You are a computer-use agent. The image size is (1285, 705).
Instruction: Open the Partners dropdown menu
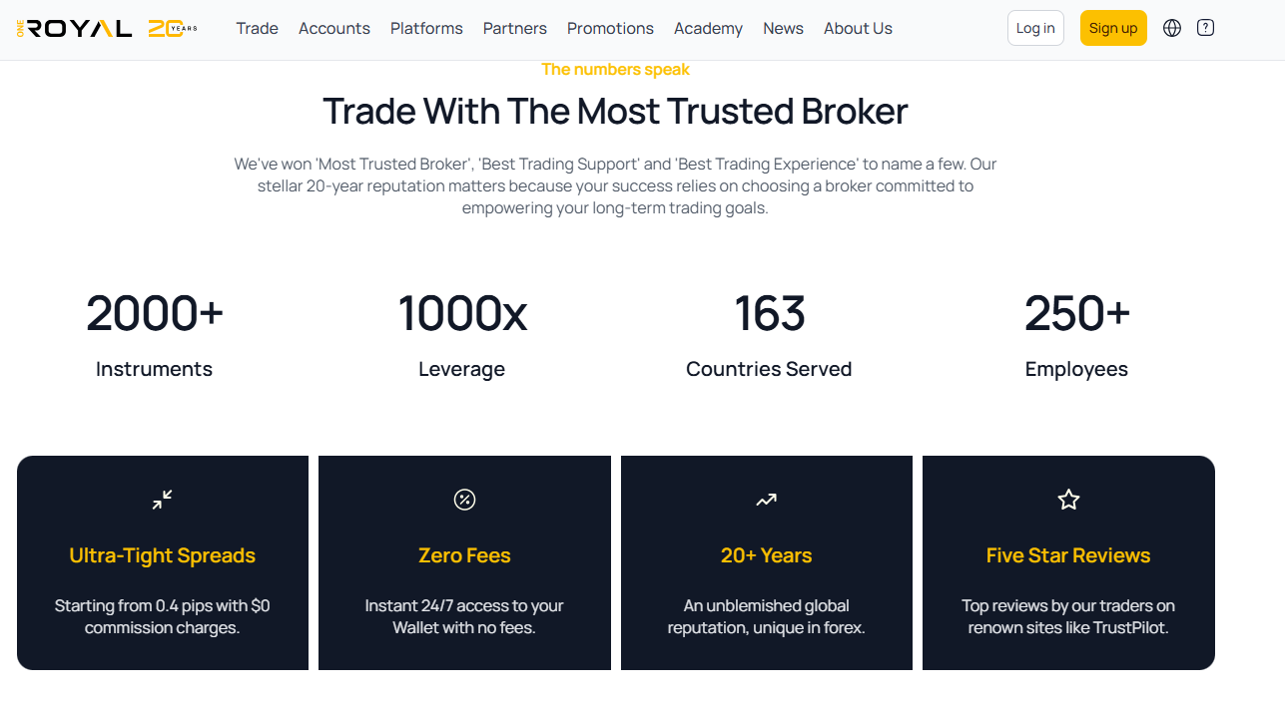515,28
